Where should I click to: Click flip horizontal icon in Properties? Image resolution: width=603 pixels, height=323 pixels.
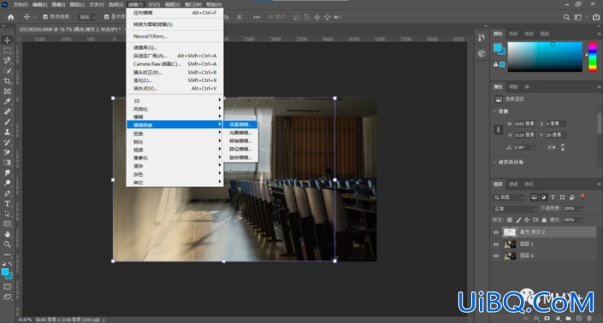tap(552, 148)
